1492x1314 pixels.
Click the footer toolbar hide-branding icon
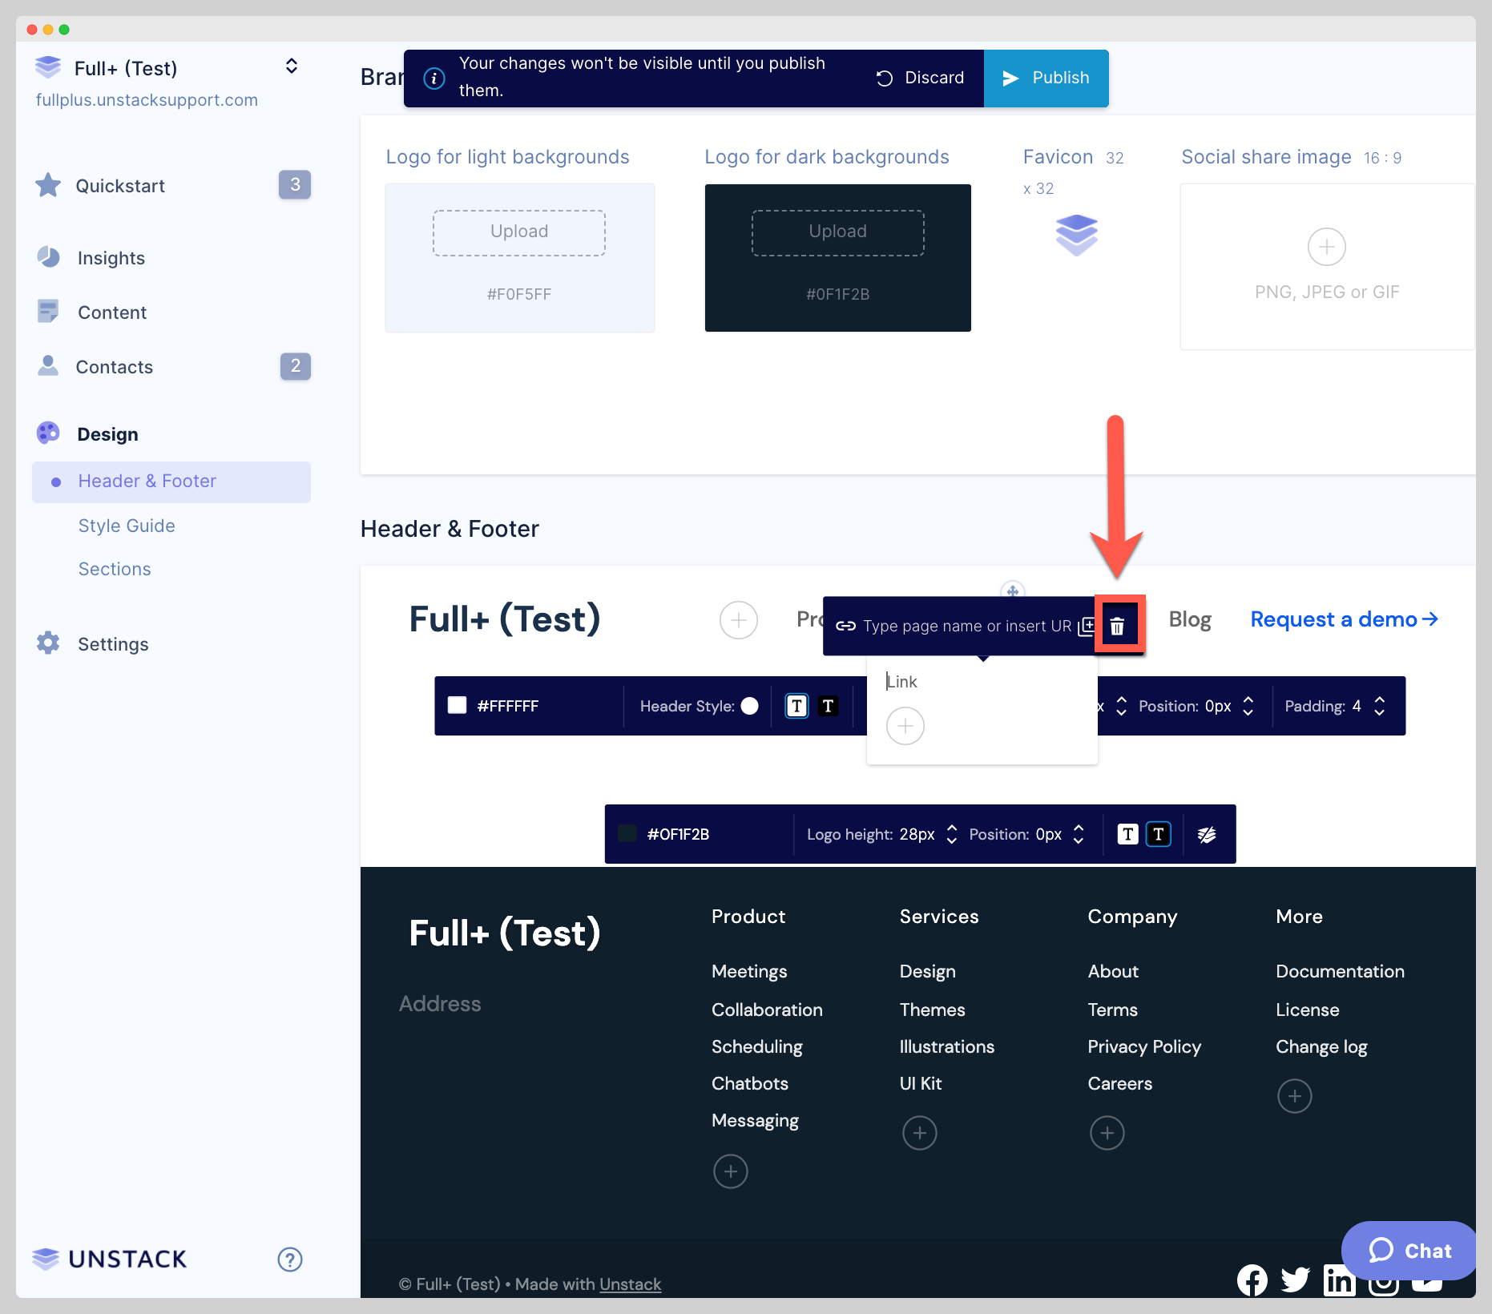(x=1207, y=835)
